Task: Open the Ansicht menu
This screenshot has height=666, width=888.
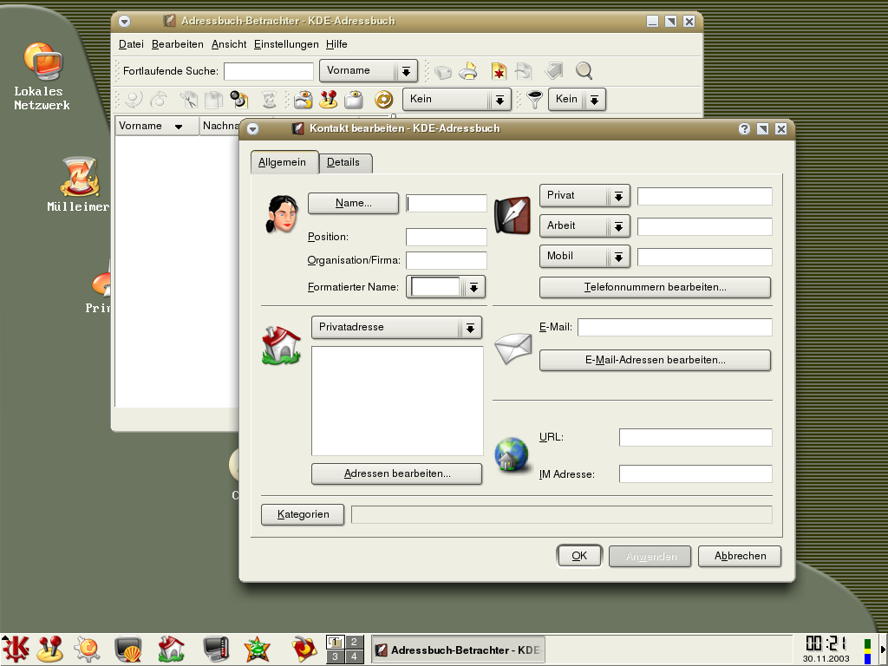Action: click(229, 44)
